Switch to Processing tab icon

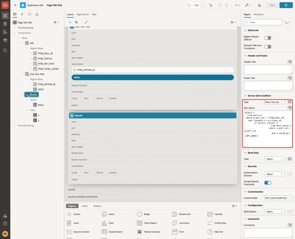coord(30,14)
